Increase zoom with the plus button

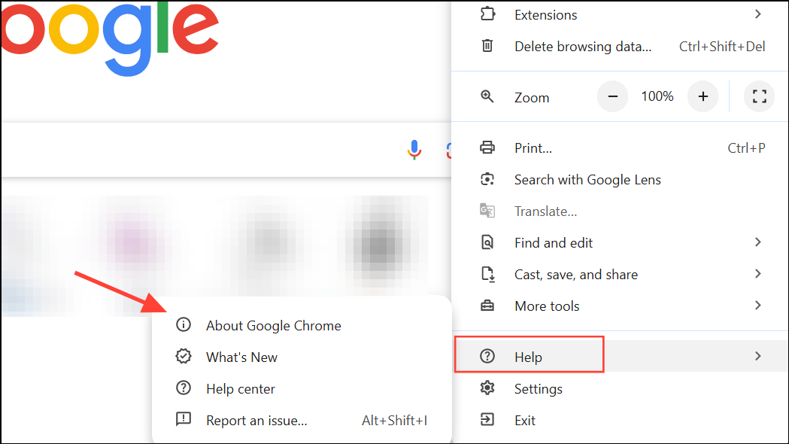pos(703,96)
